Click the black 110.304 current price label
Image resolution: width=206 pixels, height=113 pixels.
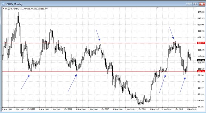(x=201, y=60)
